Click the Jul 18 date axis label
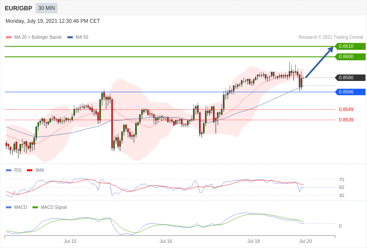This screenshot has width=367, height=248. [253, 241]
